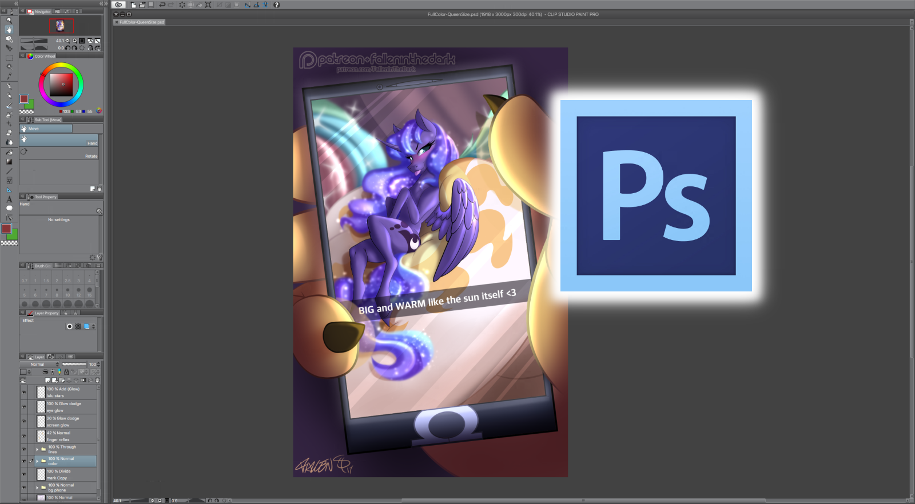
Task: Select the Eraser tool
Action: 9,133
